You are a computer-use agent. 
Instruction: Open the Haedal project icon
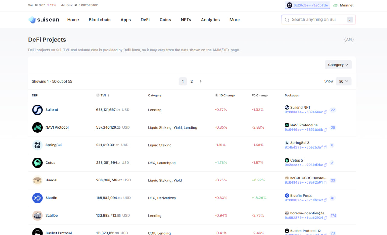pos(37,180)
